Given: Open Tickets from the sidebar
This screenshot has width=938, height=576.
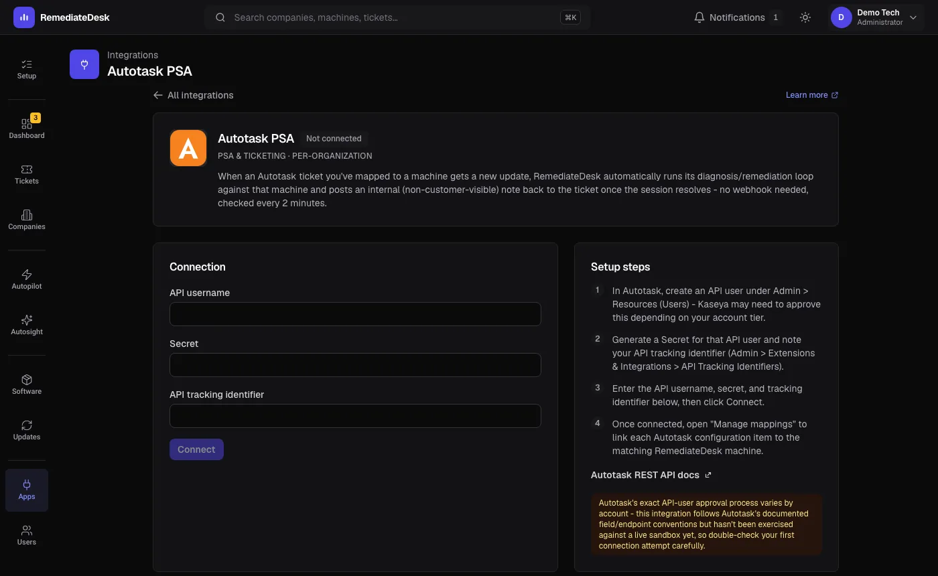Looking at the screenshot, I should (27, 174).
